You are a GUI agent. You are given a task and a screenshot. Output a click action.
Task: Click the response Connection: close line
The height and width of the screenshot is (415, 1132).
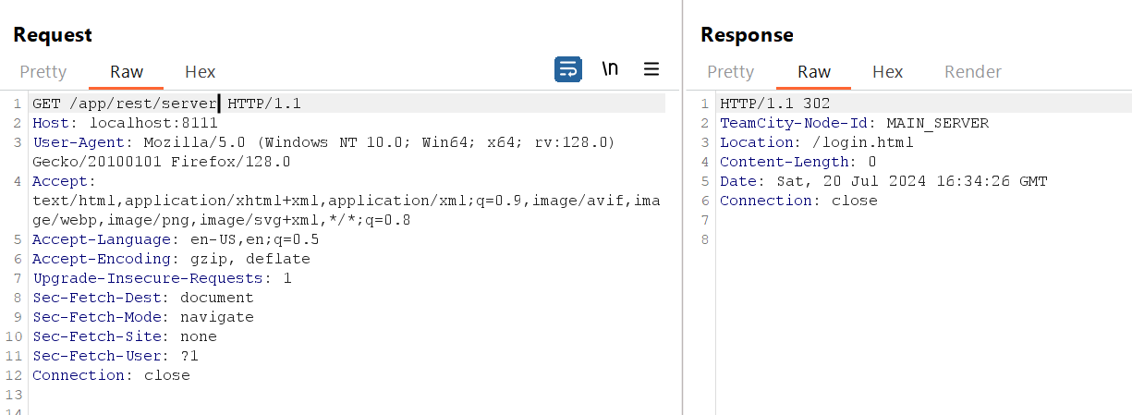click(x=798, y=201)
